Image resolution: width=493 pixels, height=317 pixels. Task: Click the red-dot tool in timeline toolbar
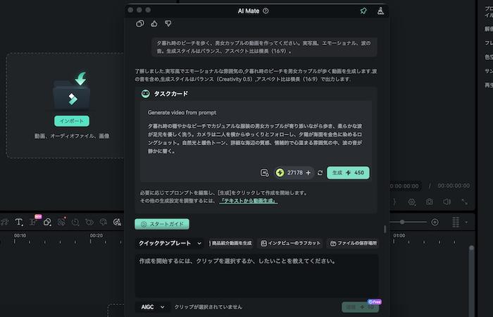(61, 222)
